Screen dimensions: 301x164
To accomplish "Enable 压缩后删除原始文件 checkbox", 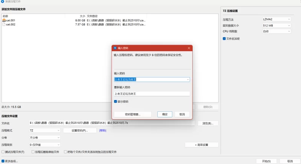I will point(33,152).
